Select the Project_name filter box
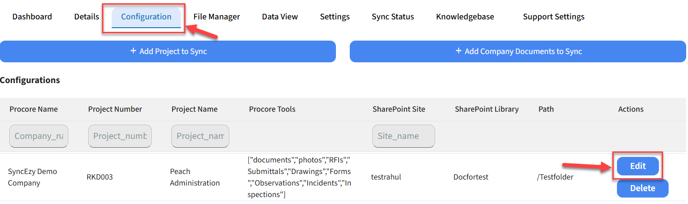Image resolution: width=688 pixels, height=204 pixels. click(x=200, y=136)
